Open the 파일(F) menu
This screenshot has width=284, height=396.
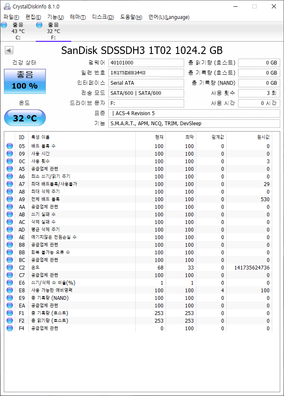(11, 17)
